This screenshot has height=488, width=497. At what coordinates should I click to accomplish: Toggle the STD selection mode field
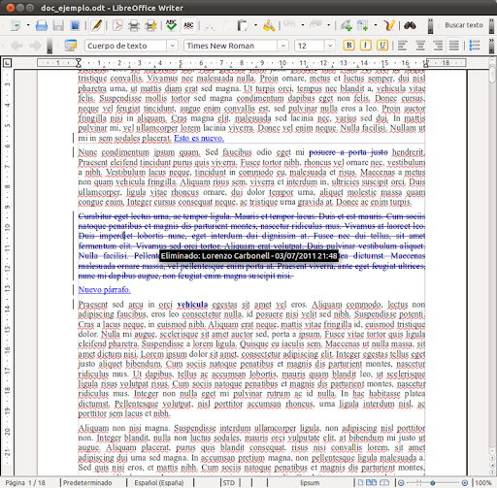click(x=228, y=483)
